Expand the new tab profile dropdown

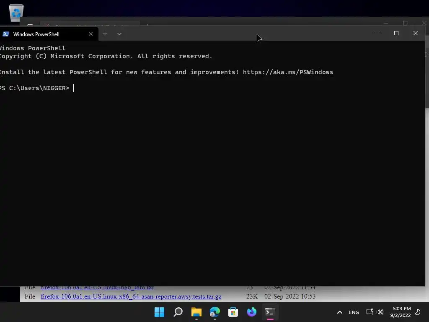pyautogui.click(x=119, y=34)
